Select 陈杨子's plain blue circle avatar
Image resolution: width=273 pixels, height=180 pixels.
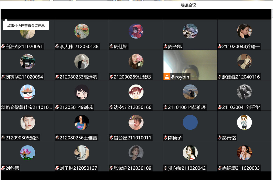click(190, 122)
